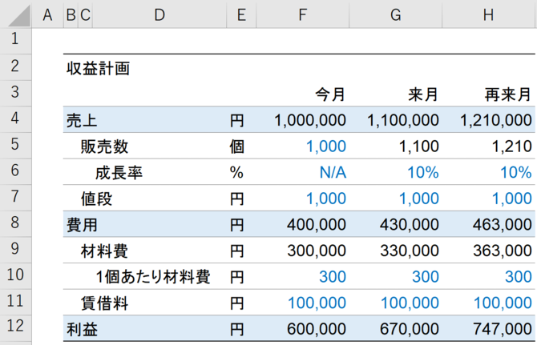537x345 pixels.
Task: Select column C header
Action: [x=85, y=14]
